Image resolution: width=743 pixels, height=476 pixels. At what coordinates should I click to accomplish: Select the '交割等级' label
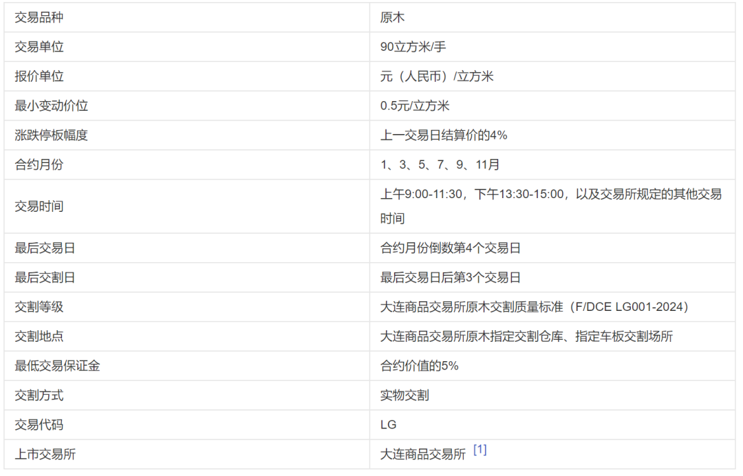pyautogui.click(x=39, y=307)
